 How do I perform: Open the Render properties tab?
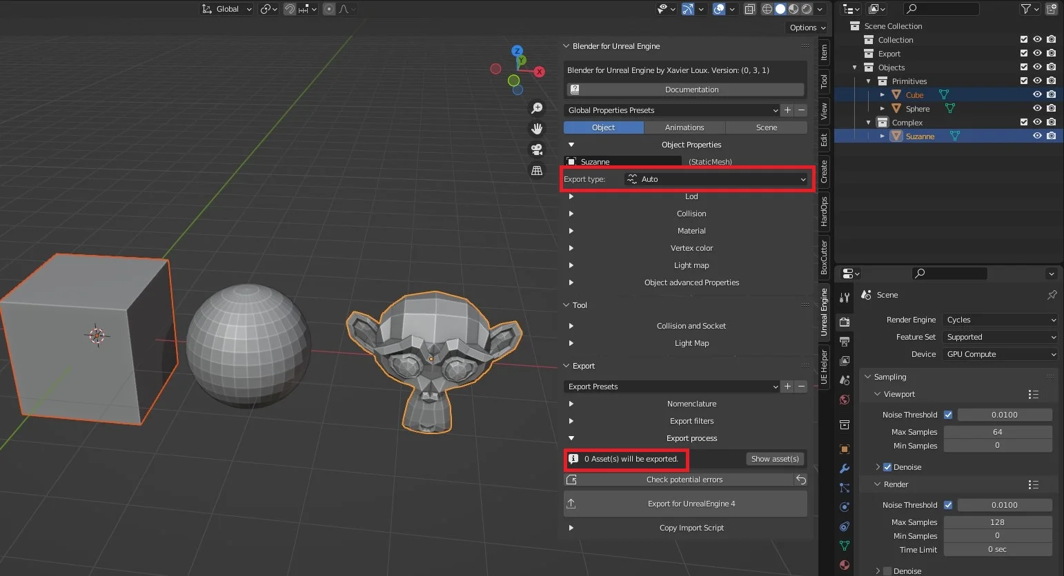click(x=844, y=321)
